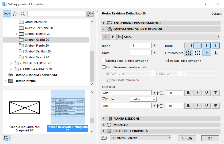The height and width of the screenshot is (144, 224).
Task: Select Librerie BIMcloud / Server BIM item
Action: click(x=35, y=75)
